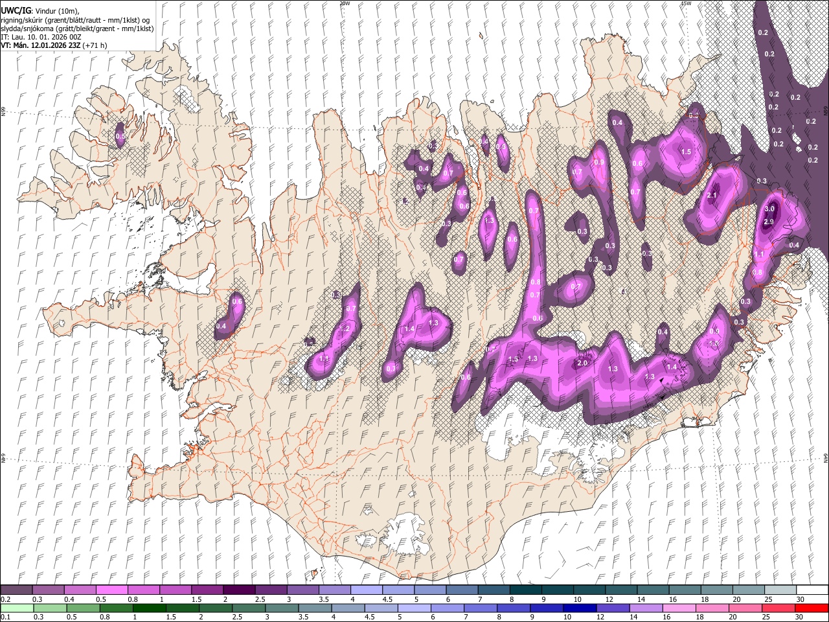Viewport: 829px width, 622px height.
Task: Select the hot pink 20 swatch in the bottom legend row
Action: click(x=745, y=608)
